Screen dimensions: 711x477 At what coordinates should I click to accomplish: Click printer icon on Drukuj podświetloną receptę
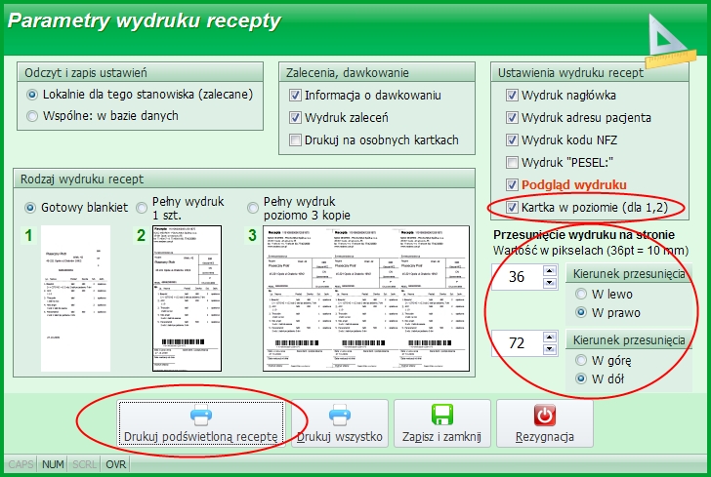(x=200, y=415)
